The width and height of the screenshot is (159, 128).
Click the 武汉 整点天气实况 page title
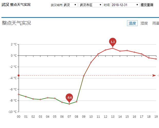[x=16, y=5]
